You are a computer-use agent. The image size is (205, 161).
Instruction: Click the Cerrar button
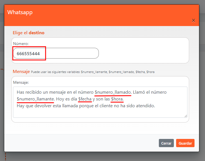click(x=166, y=143)
